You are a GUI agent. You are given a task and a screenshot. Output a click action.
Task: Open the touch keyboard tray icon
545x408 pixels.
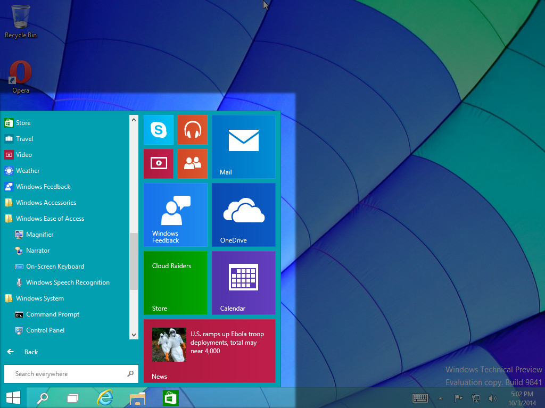point(420,398)
